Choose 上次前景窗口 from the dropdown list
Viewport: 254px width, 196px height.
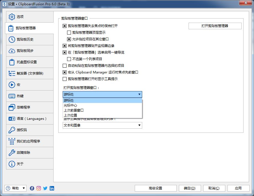click(x=102, y=110)
